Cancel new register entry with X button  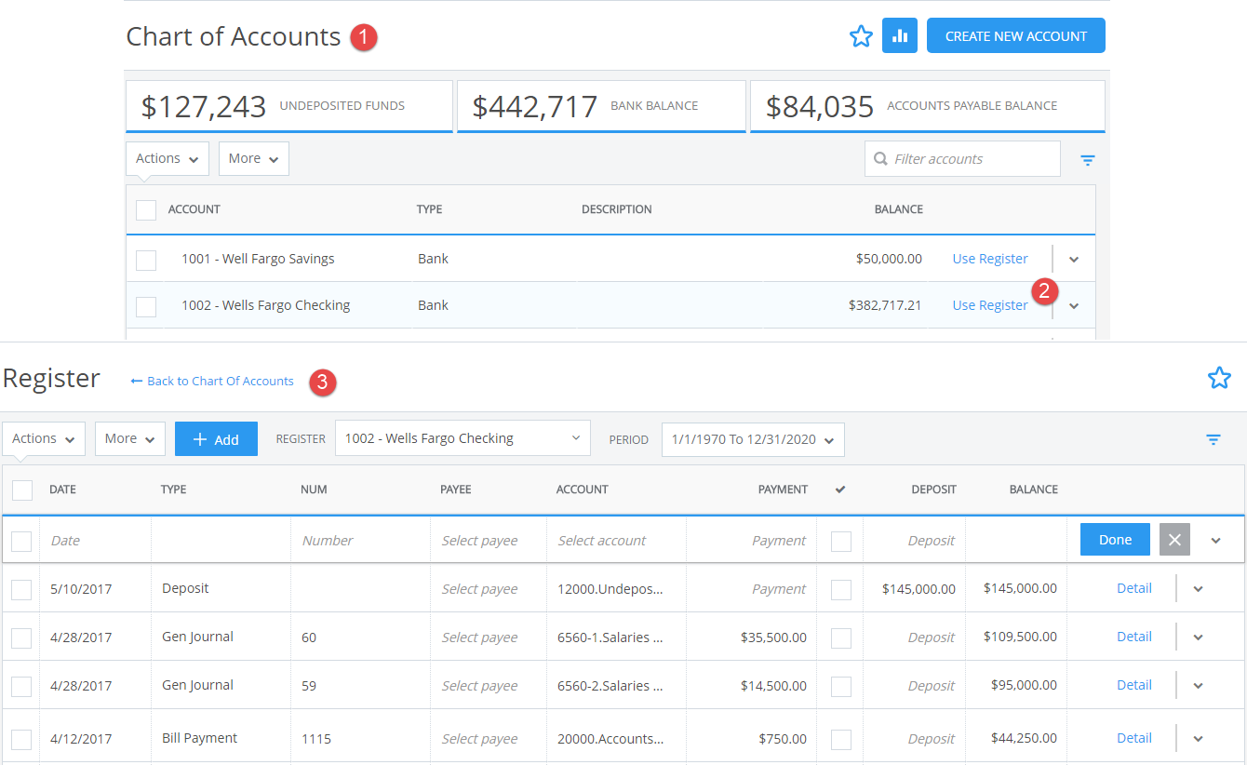(1174, 540)
